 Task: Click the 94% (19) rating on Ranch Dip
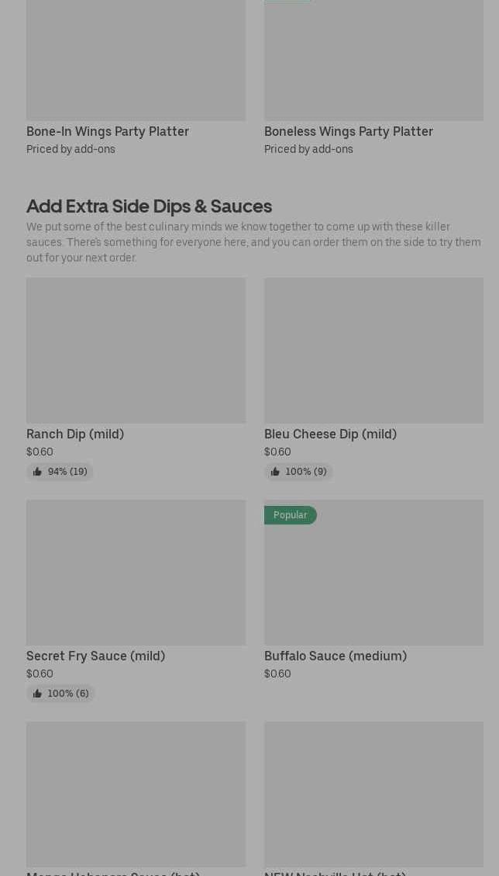point(67,472)
